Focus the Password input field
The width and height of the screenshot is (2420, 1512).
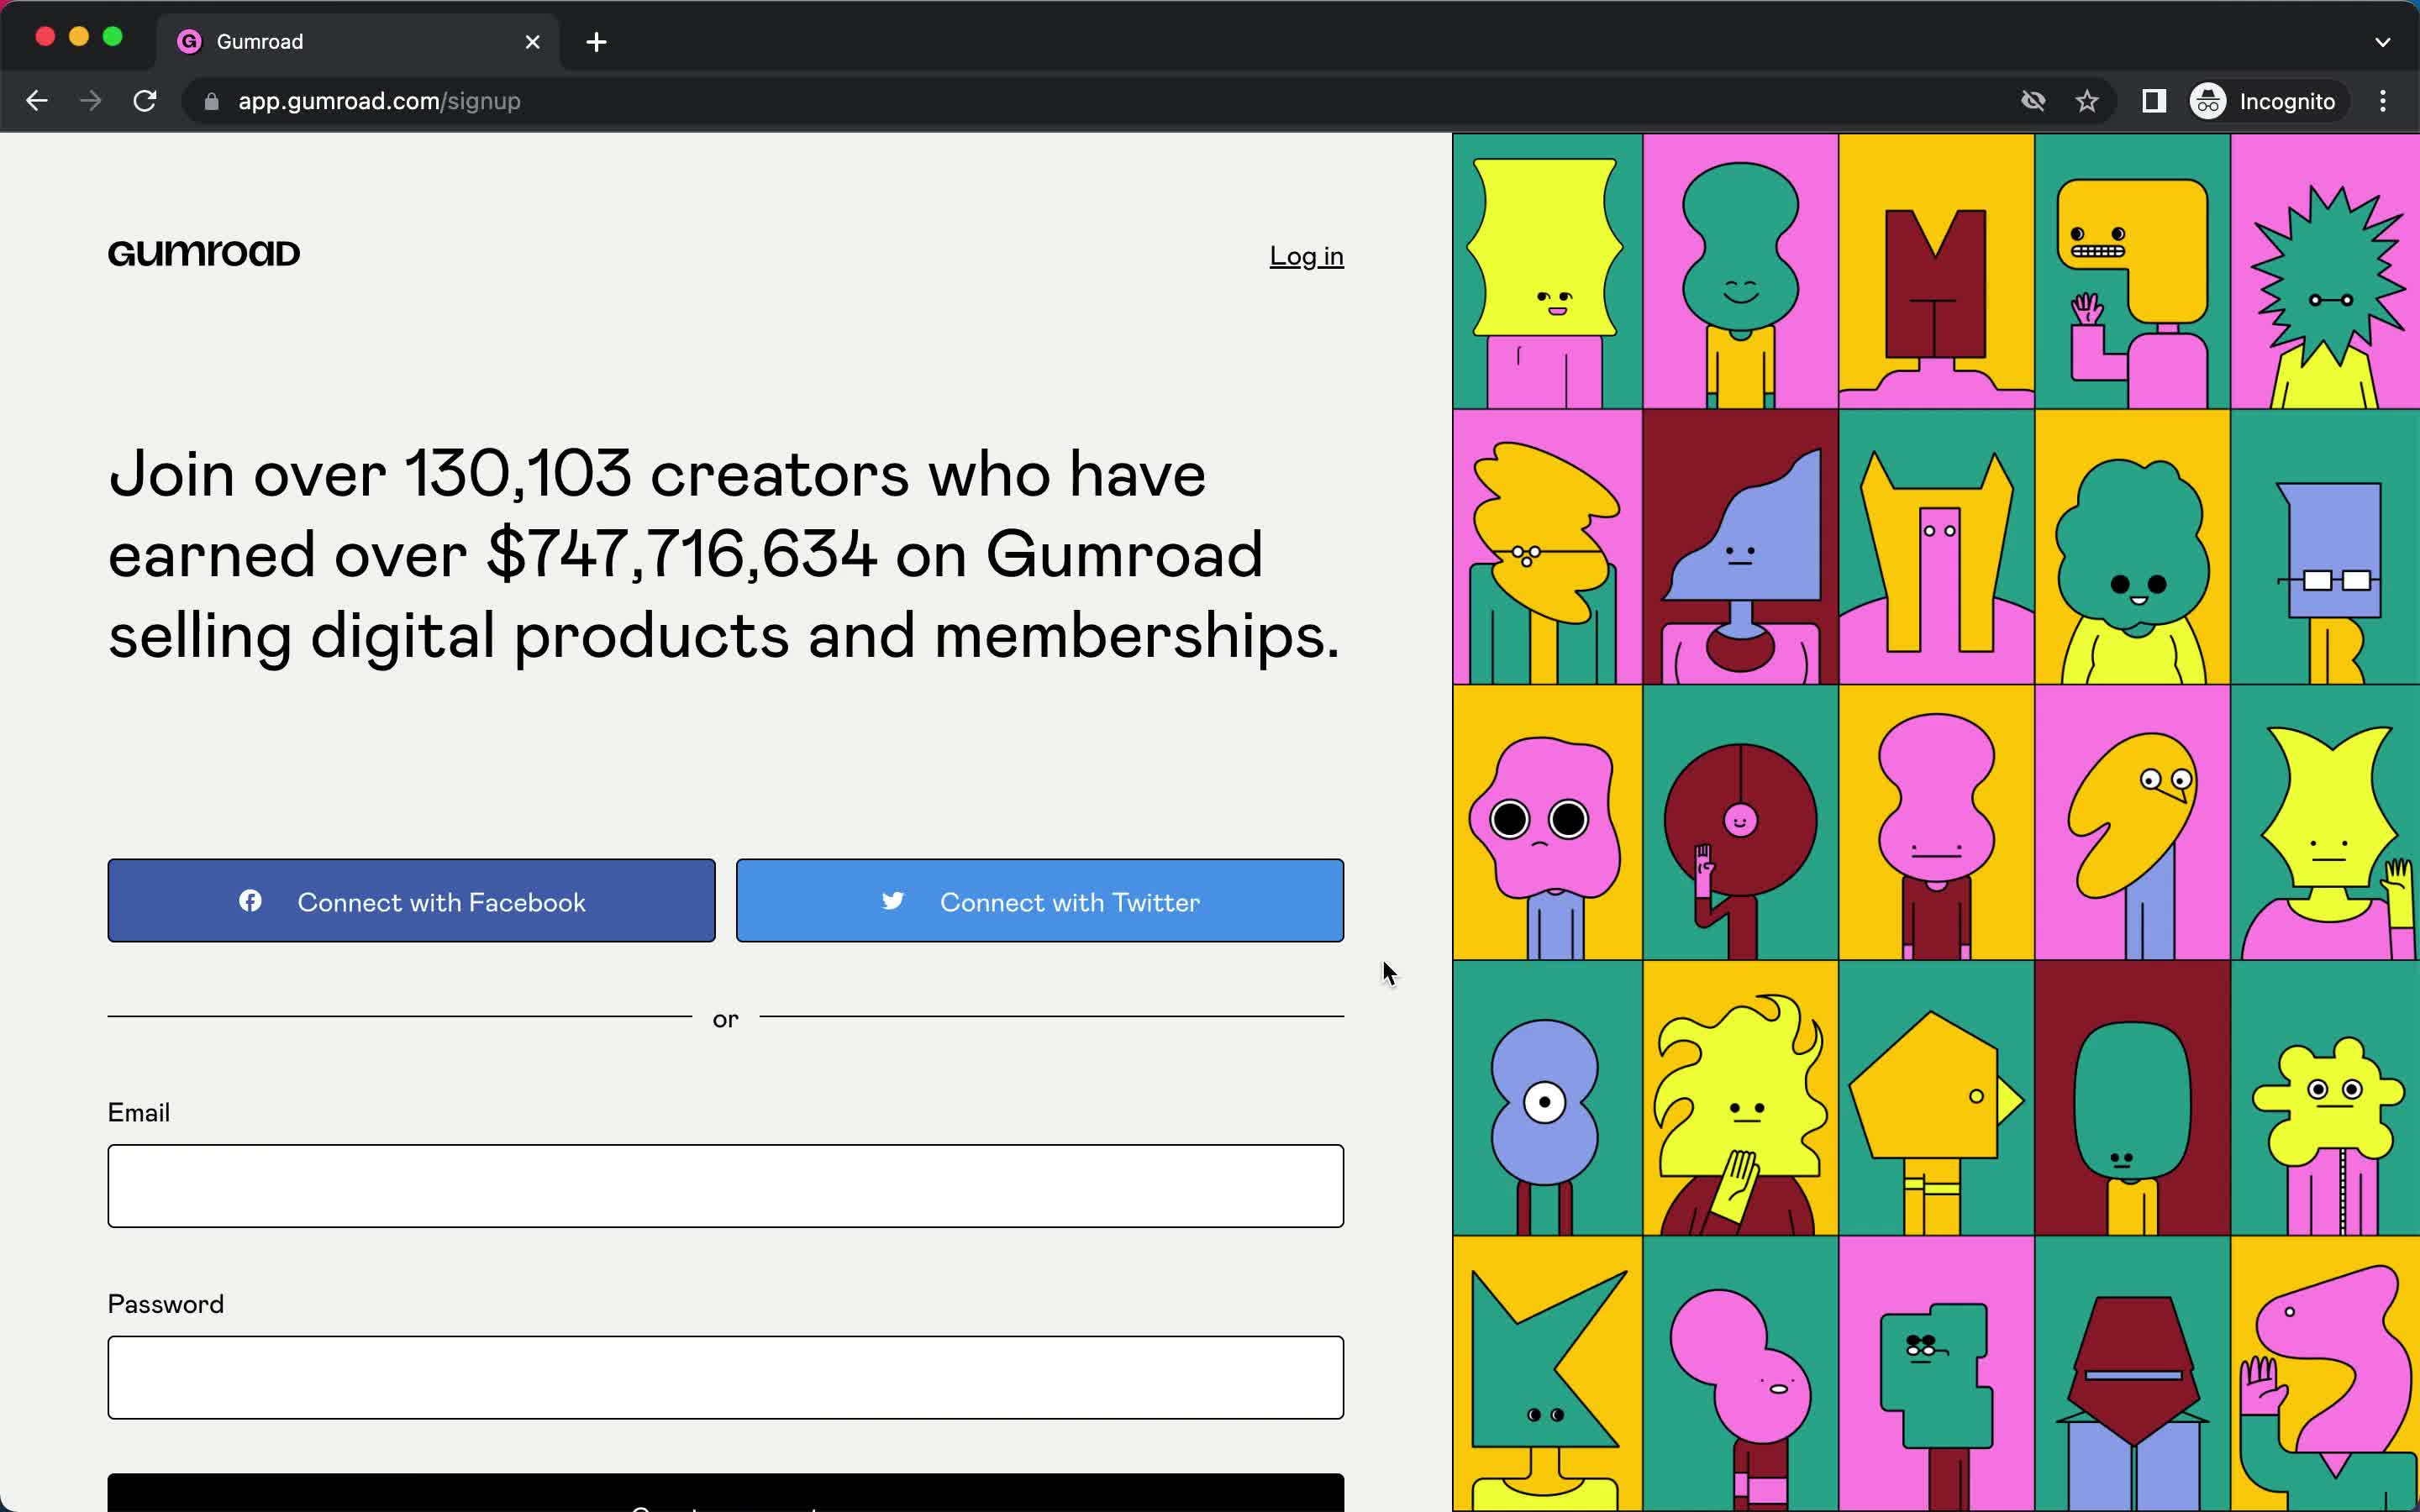[x=726, y=1377]
